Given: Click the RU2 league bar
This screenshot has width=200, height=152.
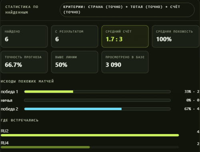Looking at the screenshot, I should [90, 135].
